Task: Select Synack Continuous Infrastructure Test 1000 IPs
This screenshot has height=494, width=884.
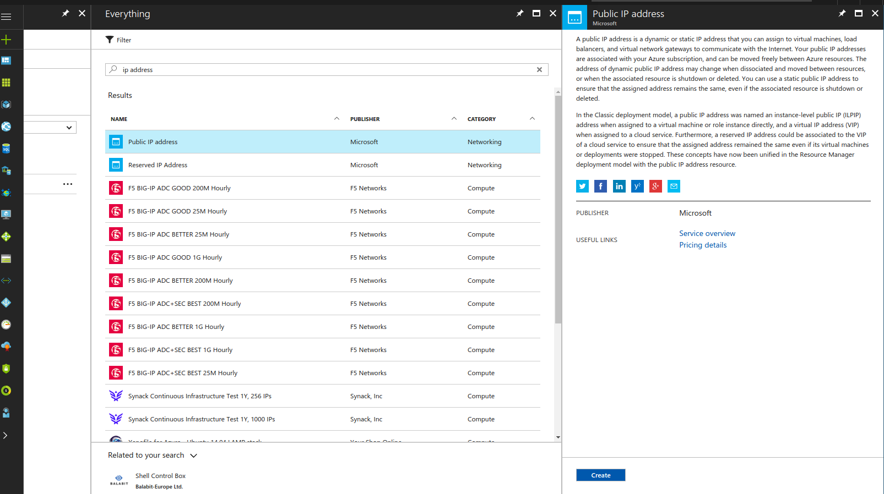Action: click(323, 419)
